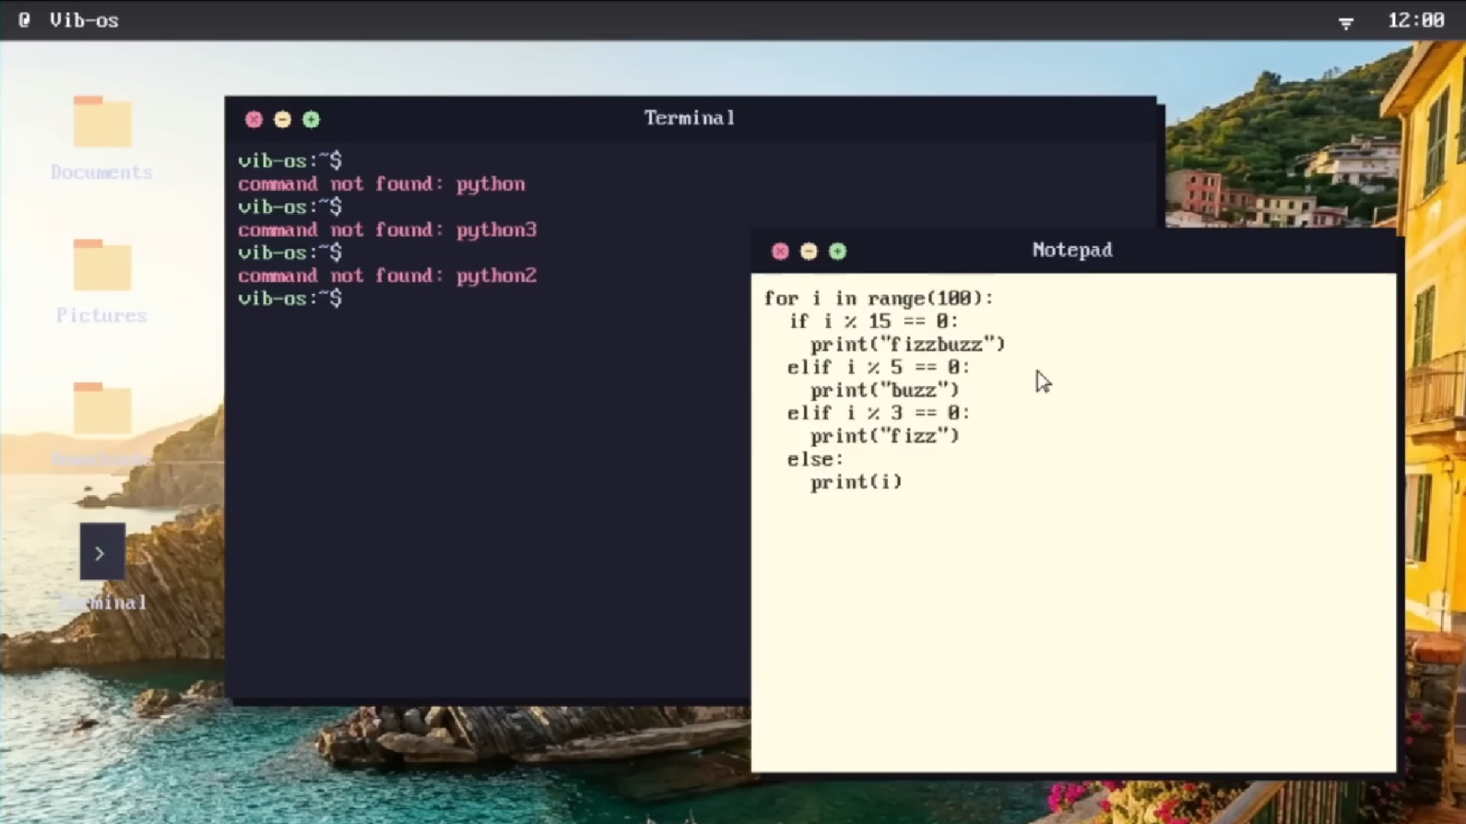
Task: Click the green zoom button on the Terminal window
Action: point(312,119)
